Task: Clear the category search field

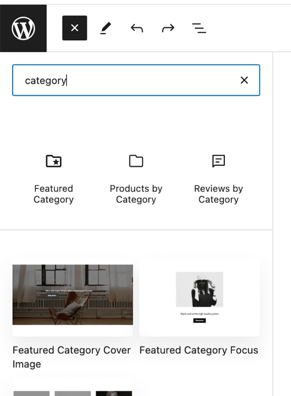Action: click(x=244, y=80)
